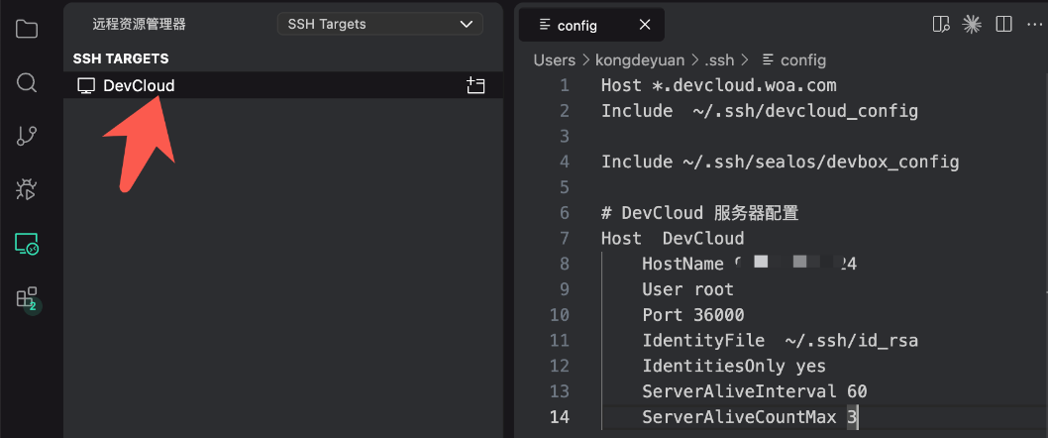
Task: Expand the SSH Targets dropdown
Action: coord(379,24)
